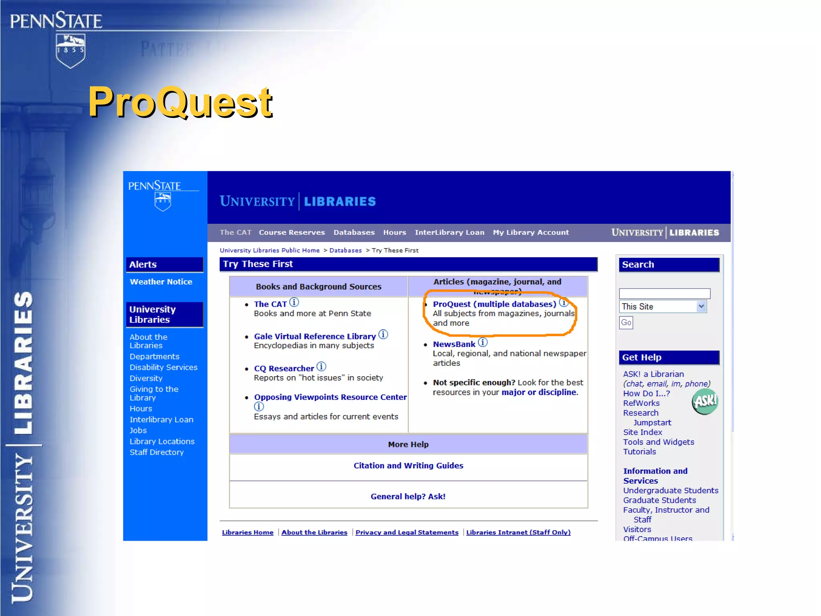Image resolution: width=821 pixels, height=616 pixels.
Task: Open Tools and Widgets link
Action: (659, 442)
